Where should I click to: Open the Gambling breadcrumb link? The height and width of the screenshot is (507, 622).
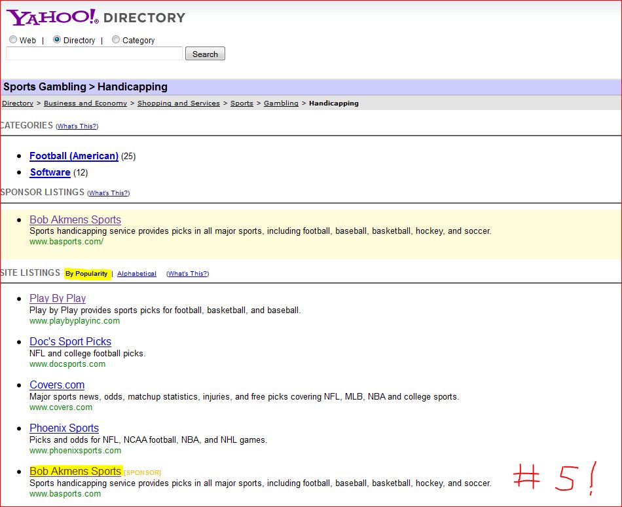281,103
